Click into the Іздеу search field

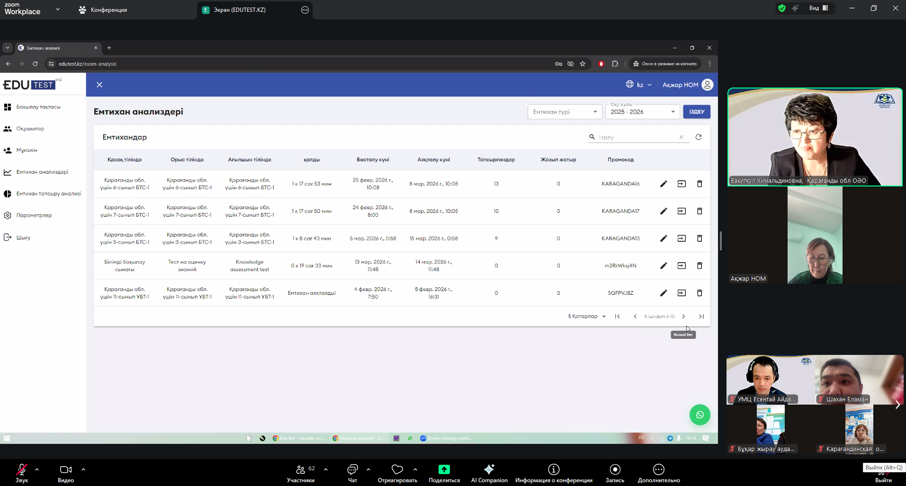click(637, 137)
